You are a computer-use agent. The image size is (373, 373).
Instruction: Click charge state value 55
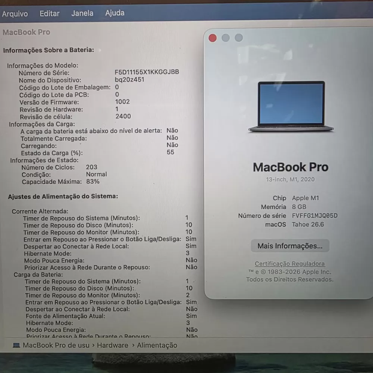pos(170,152)
